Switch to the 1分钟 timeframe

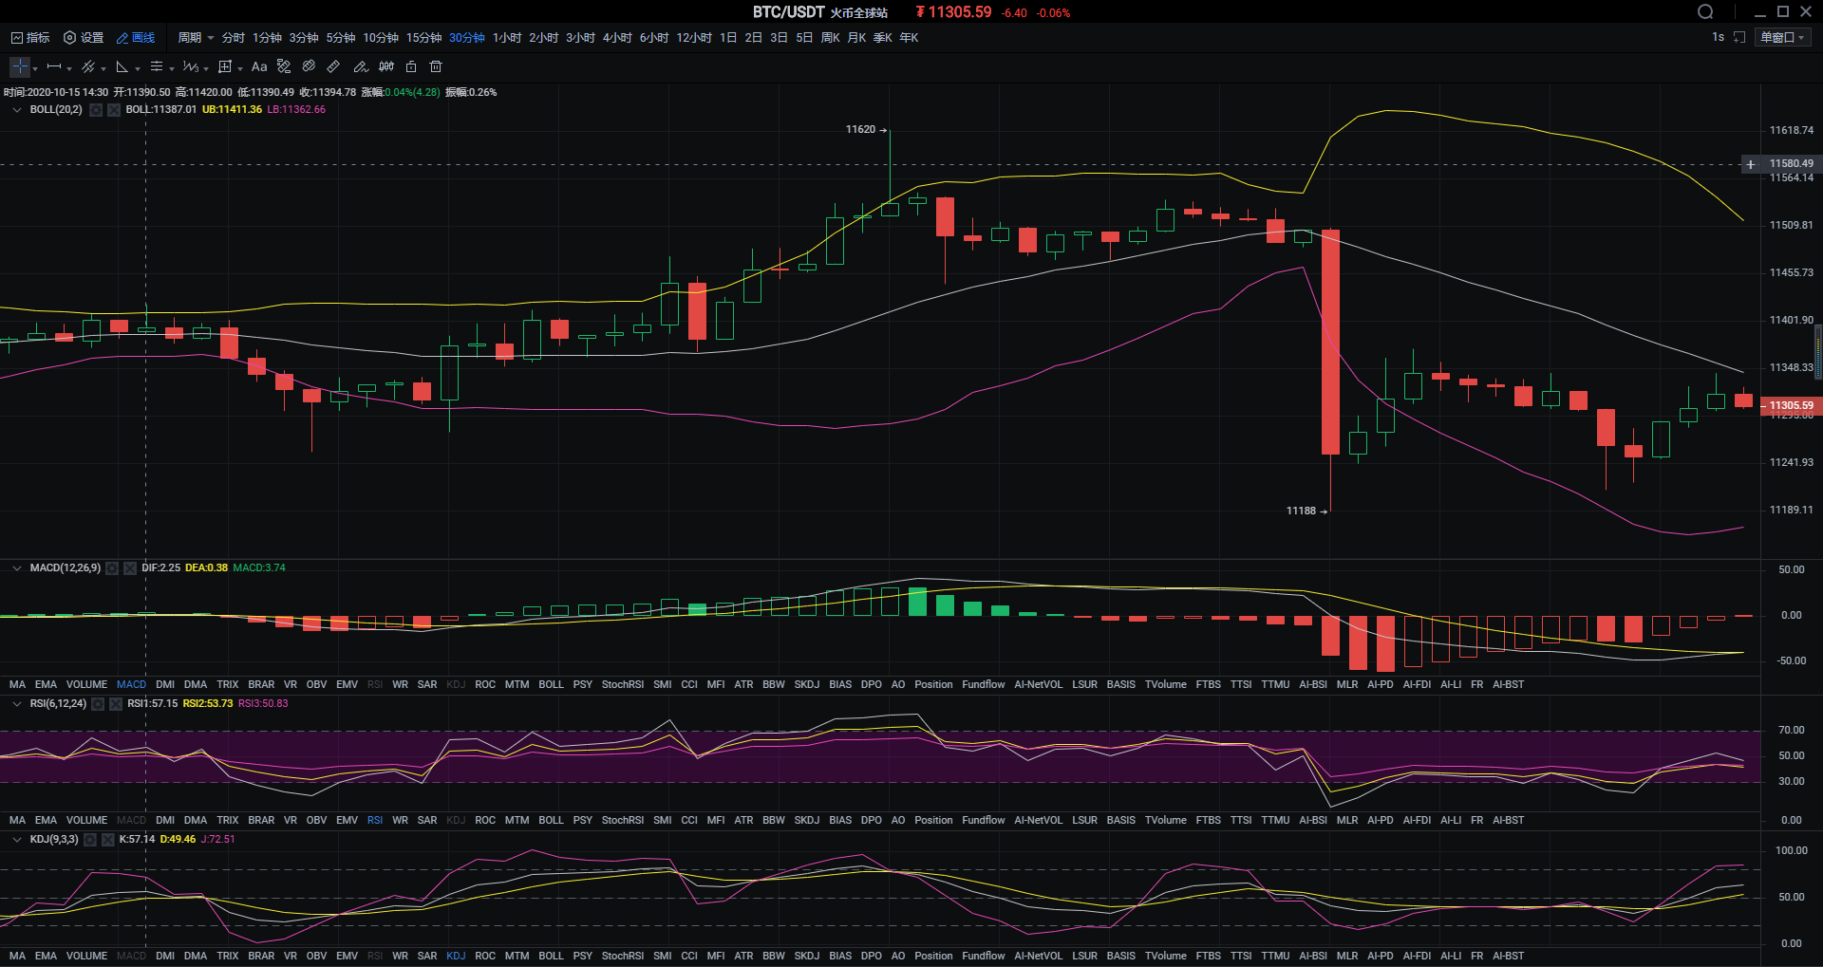click(267, 37)
